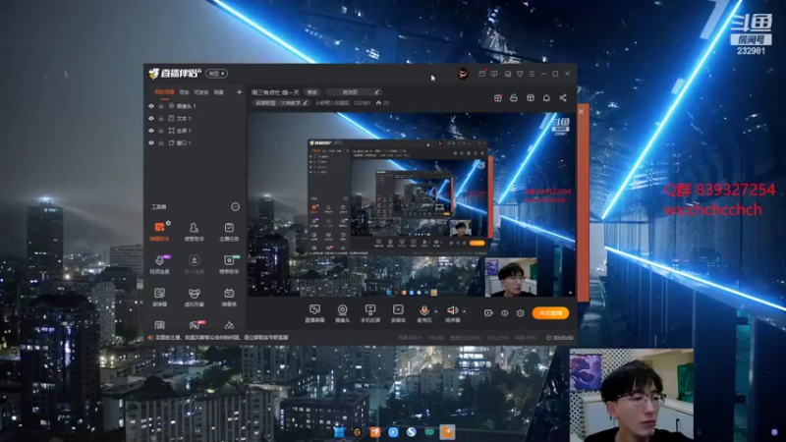Open the skin (shirt) icon in the title bar
The image size is (786, 442).
520,74
